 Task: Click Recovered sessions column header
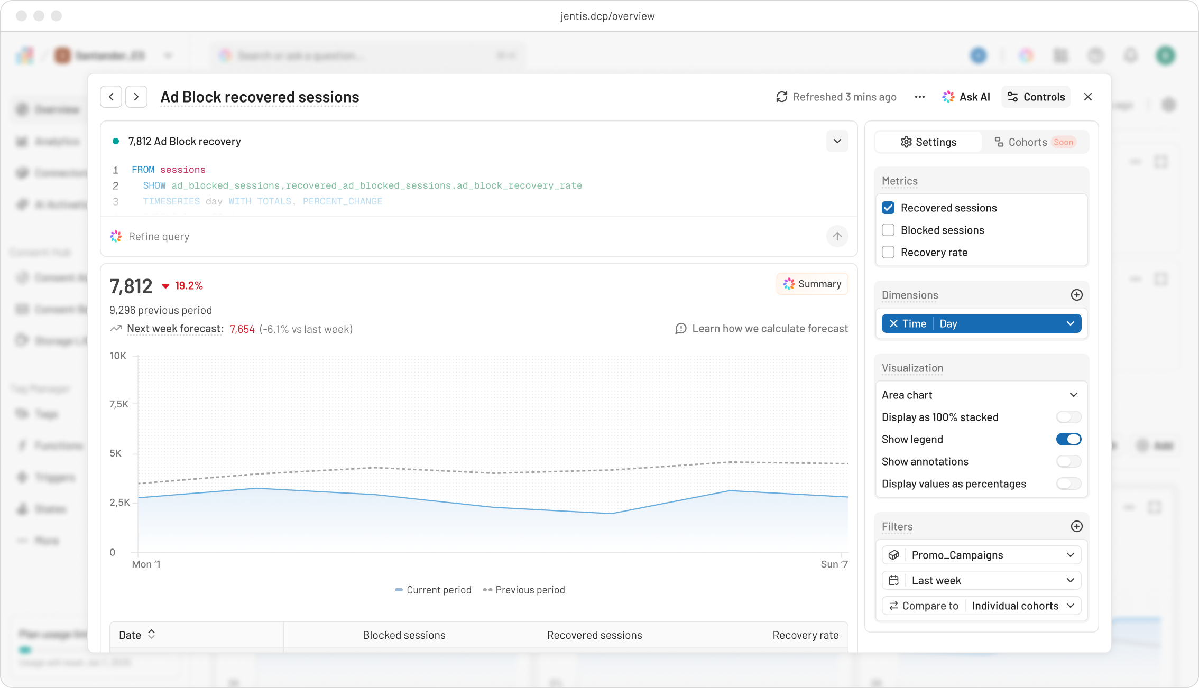[594, 635]
